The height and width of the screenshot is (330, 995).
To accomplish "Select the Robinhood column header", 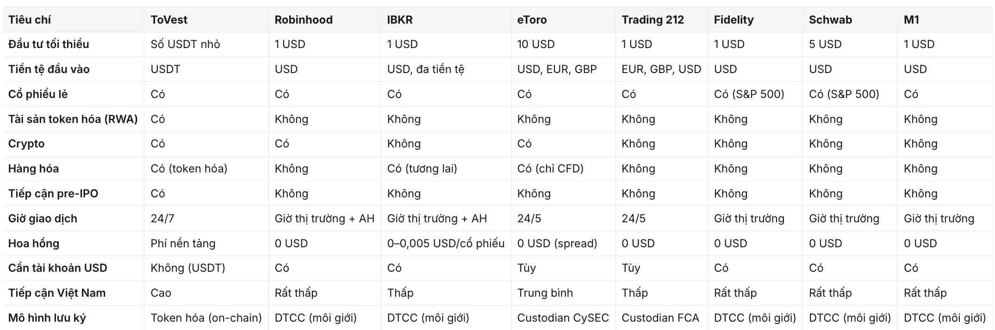I will pos(304,20).
